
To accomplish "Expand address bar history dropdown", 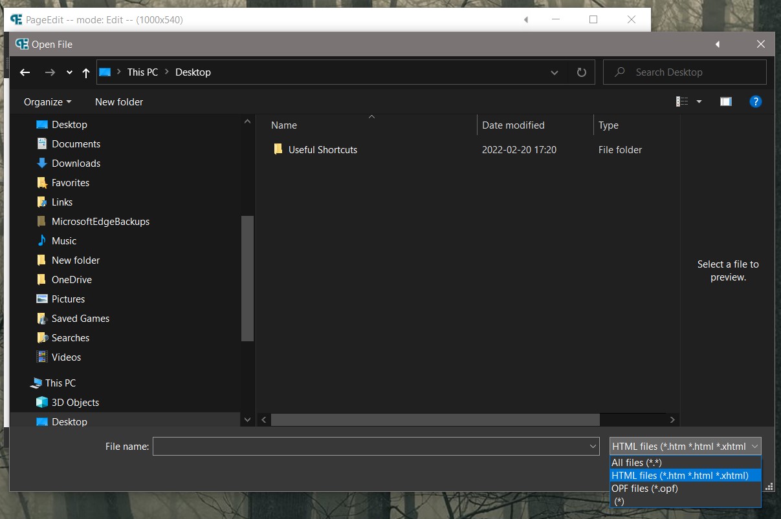I will coord(555,72).
